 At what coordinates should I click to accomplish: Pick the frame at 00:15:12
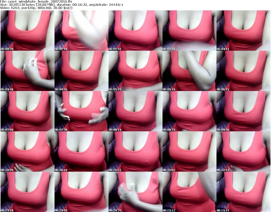pyautogui.click(x=189, y=192)
